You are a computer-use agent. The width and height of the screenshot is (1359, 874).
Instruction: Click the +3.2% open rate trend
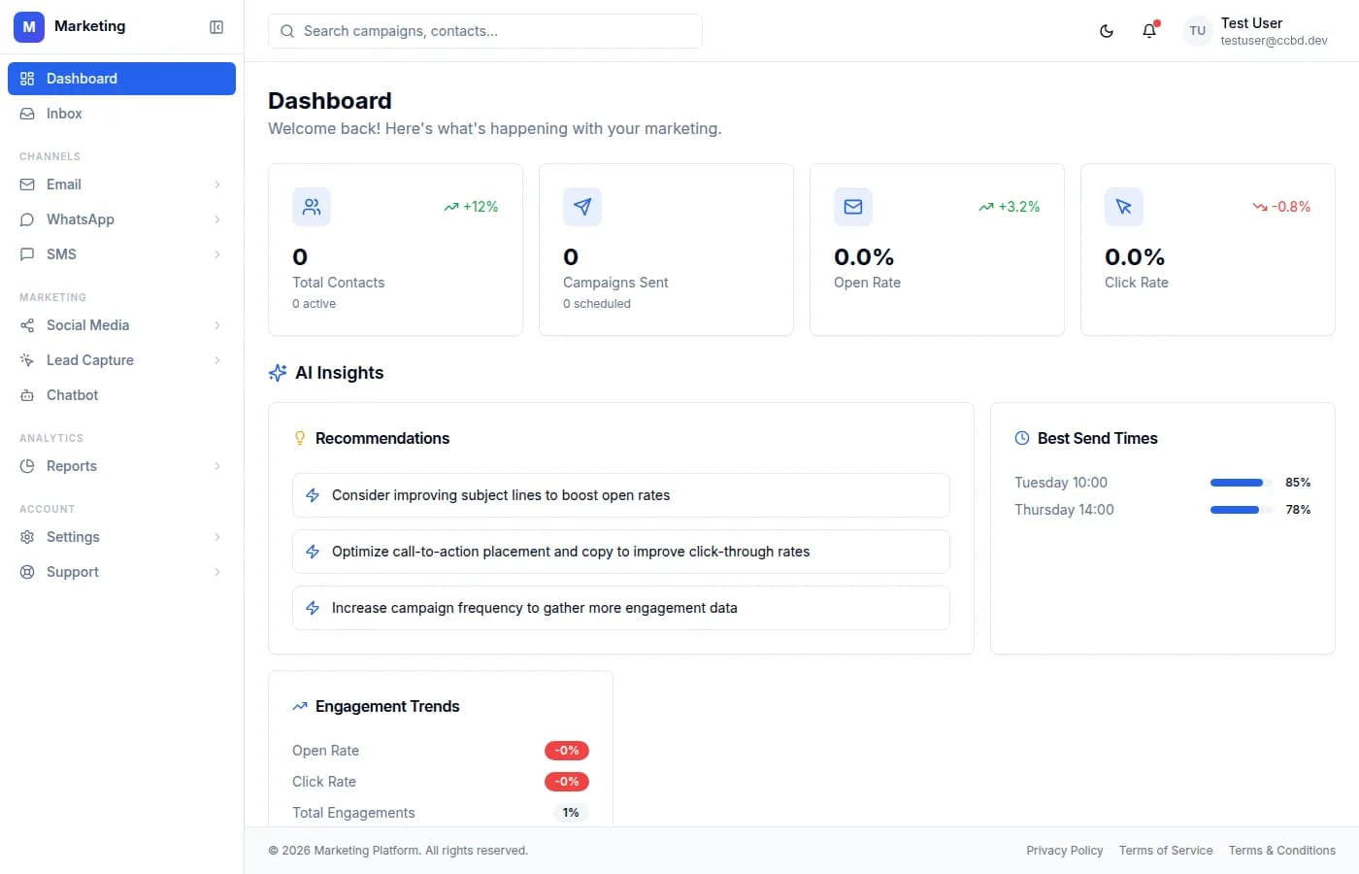coord(1010,207)
